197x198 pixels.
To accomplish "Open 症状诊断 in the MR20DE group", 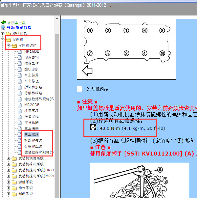I will click(32, 123).
